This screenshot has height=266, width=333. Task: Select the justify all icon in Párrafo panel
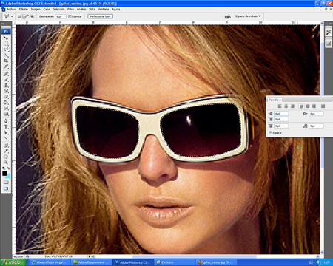(x=323, y=106)
